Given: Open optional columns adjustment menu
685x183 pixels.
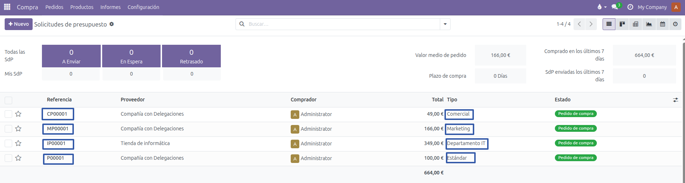Looking at the screenshot, I should click(x=675, y=100).
